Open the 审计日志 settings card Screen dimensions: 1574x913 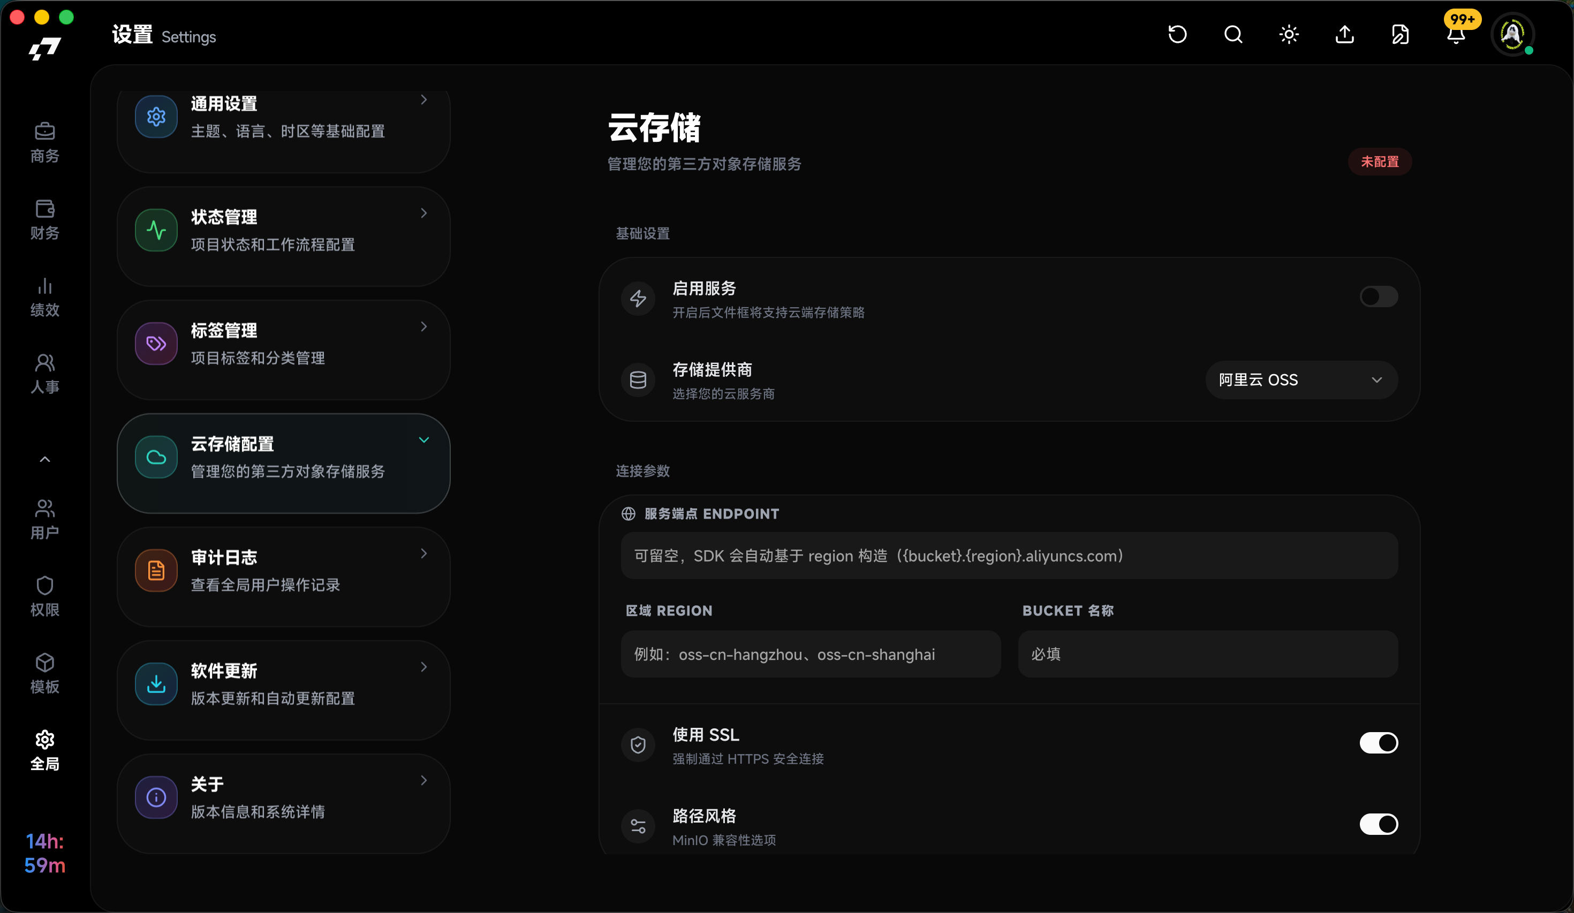(x=283, y=577)
